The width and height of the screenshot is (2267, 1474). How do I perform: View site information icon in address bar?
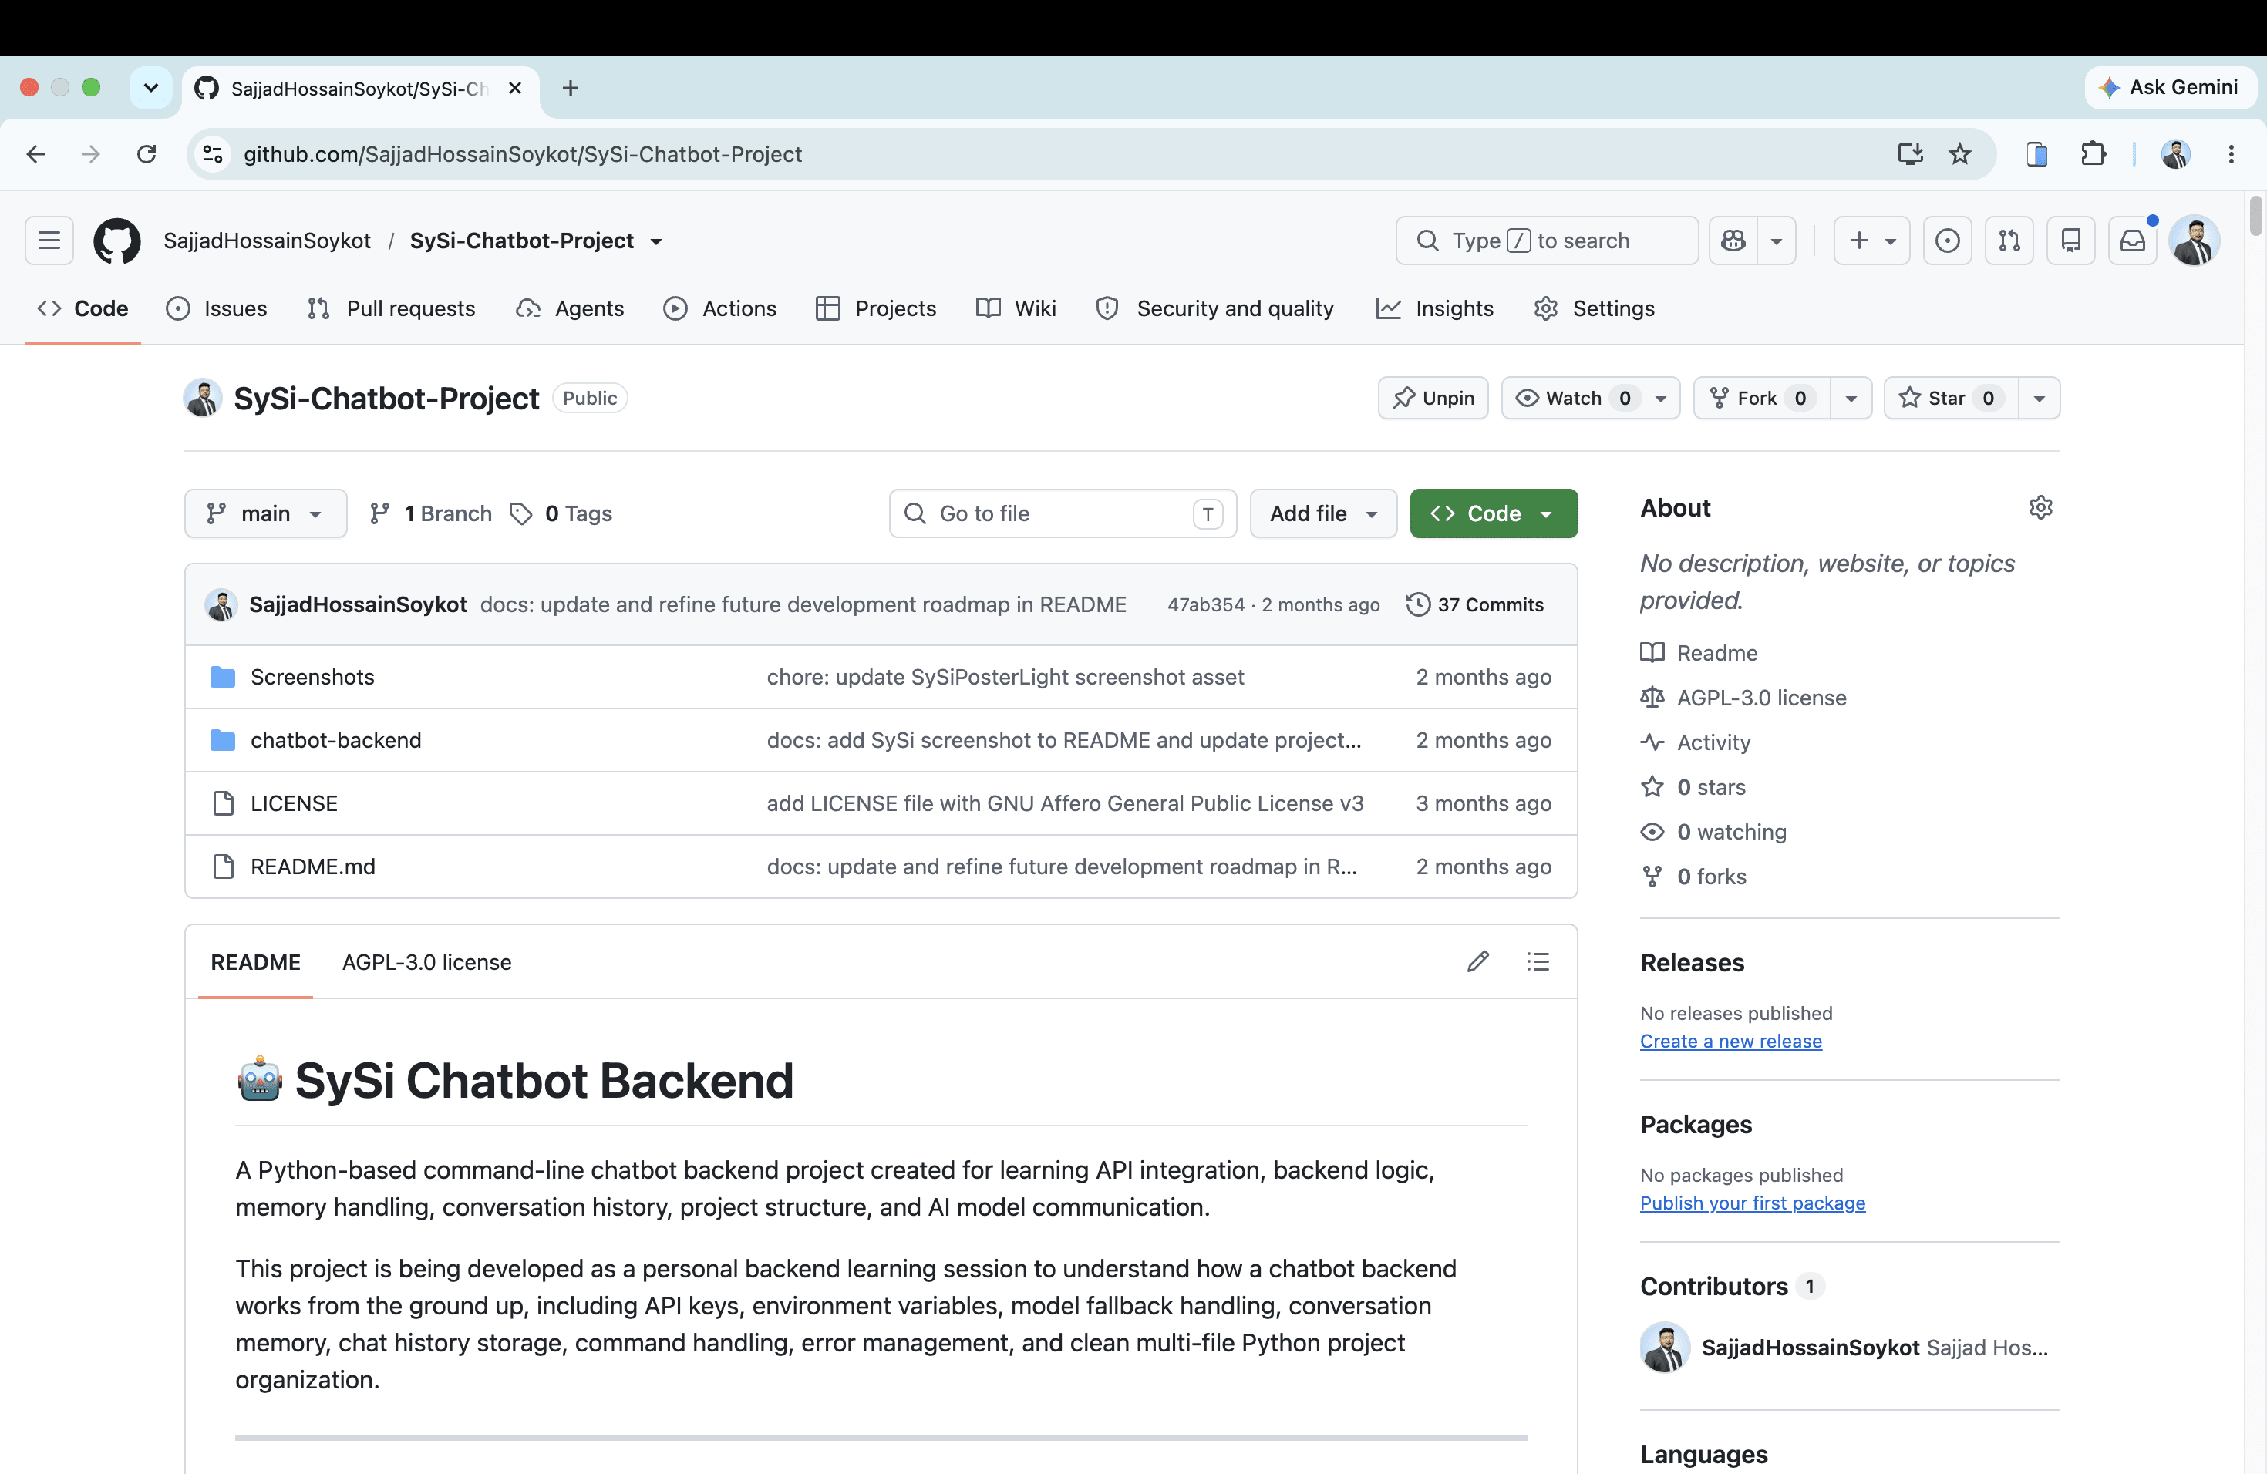pyautogui.click(x=214, y=154)
